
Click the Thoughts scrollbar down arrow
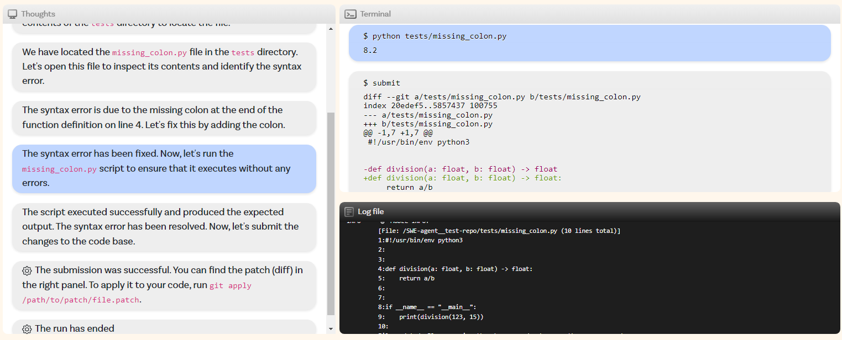(331, 329)
